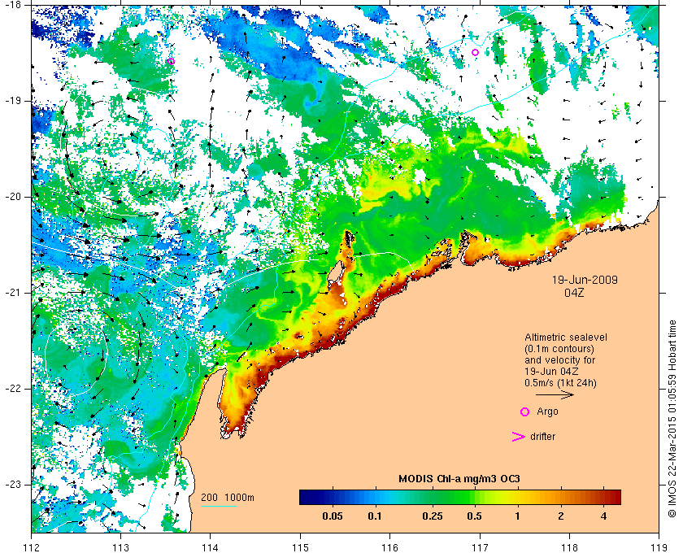Image resolution: width=683 pixels, height=553 pixels.
Task: Click the dark blue end of the colorbar
Action: (307, 497)
